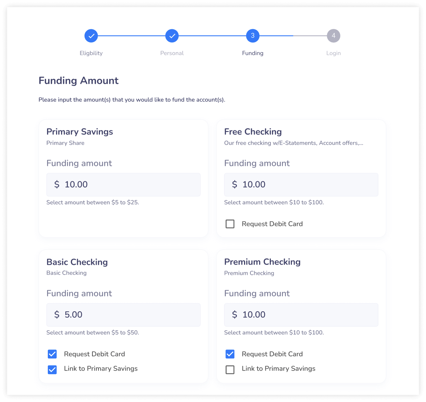Click the dollar sign in Primary Savings field
Screen dimensions: 426x402
click(x=57, y=185)
